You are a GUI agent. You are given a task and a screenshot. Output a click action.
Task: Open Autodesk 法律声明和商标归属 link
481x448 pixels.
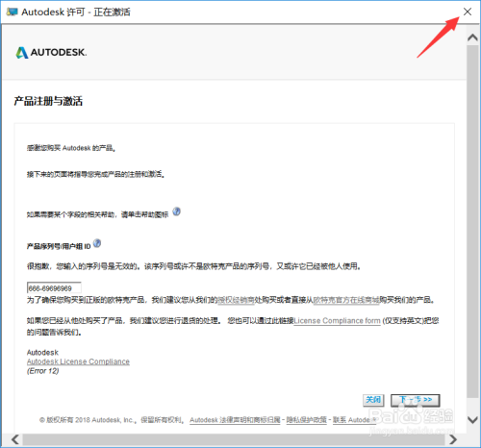pos(235,420)
